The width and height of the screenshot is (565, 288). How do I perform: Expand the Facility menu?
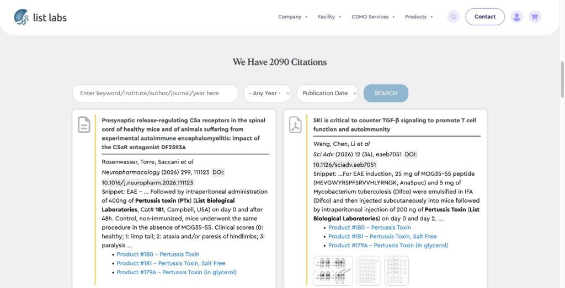329,17
